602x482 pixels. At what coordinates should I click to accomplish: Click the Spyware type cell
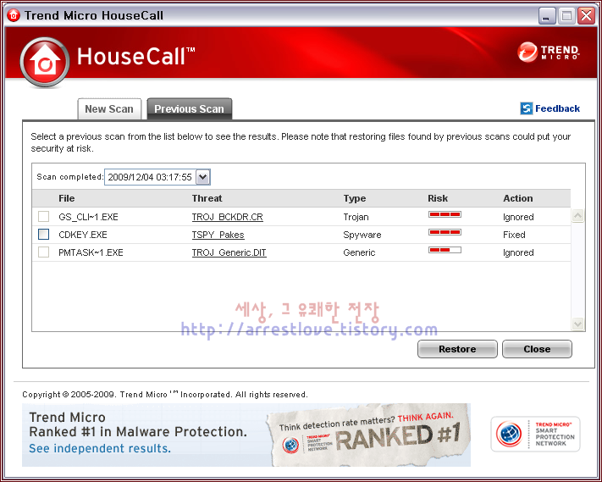click(x=362, y=235)
